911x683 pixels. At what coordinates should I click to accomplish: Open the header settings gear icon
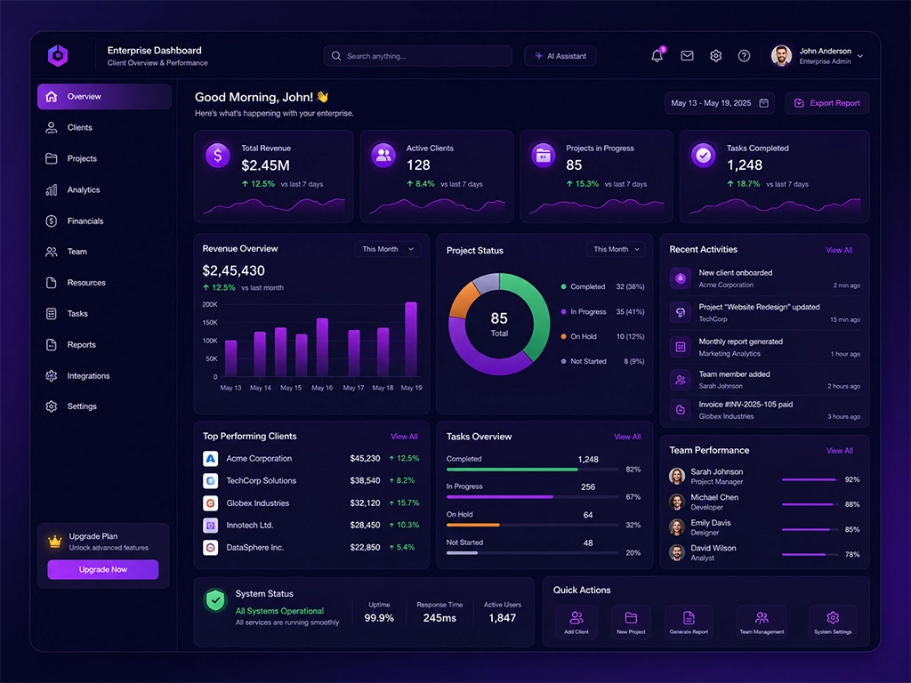pyautogui.click(x=716, y=56)
